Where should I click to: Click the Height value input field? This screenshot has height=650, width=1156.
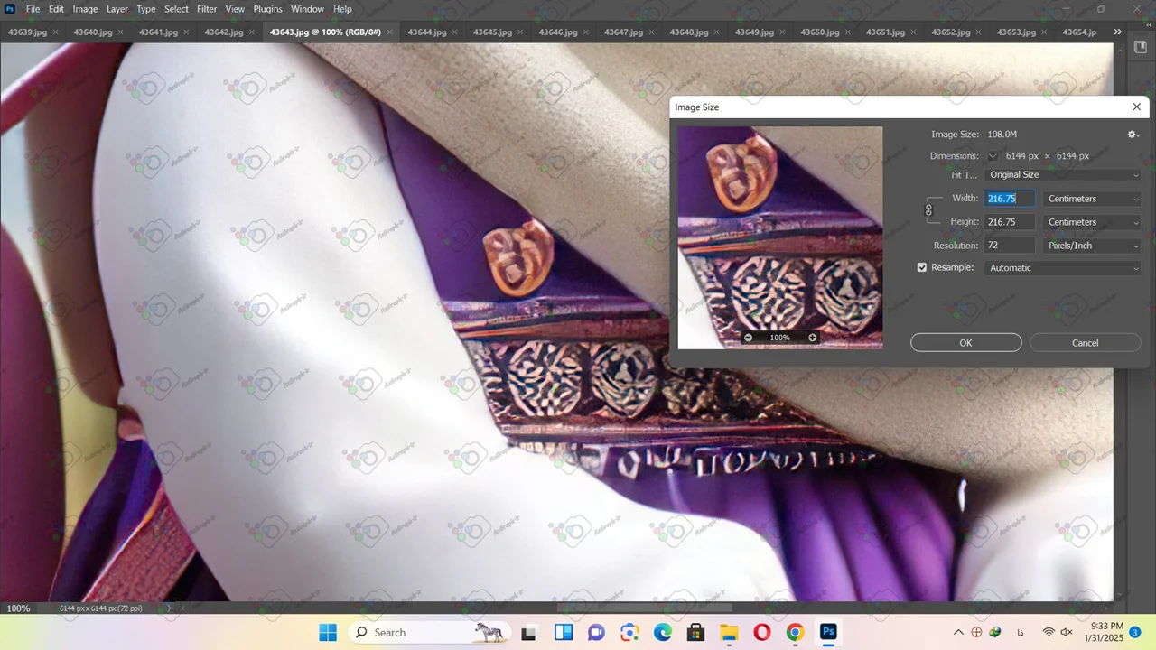1009,222
